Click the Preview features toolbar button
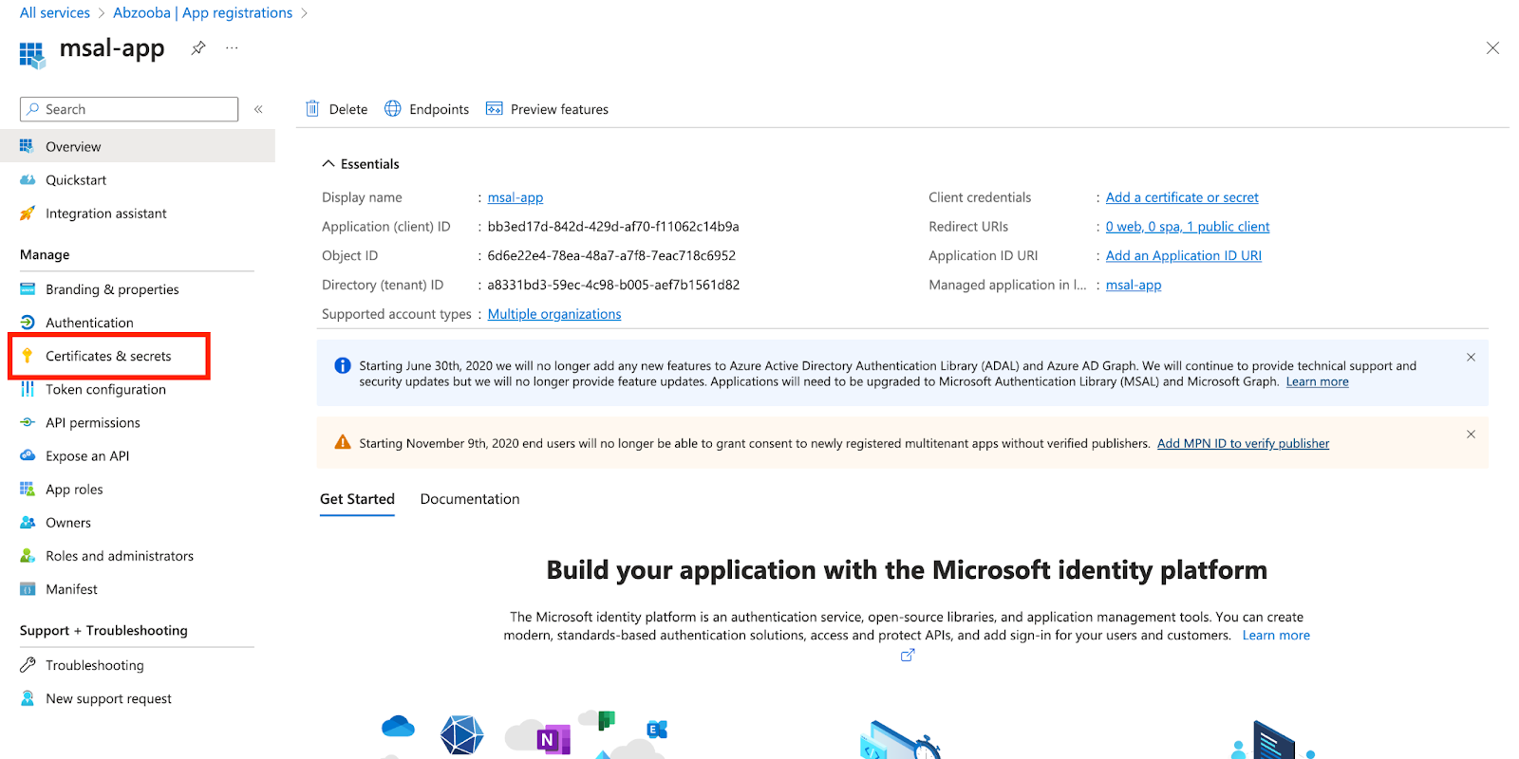This screenshot has width=1519, height=759. point(547,109)
